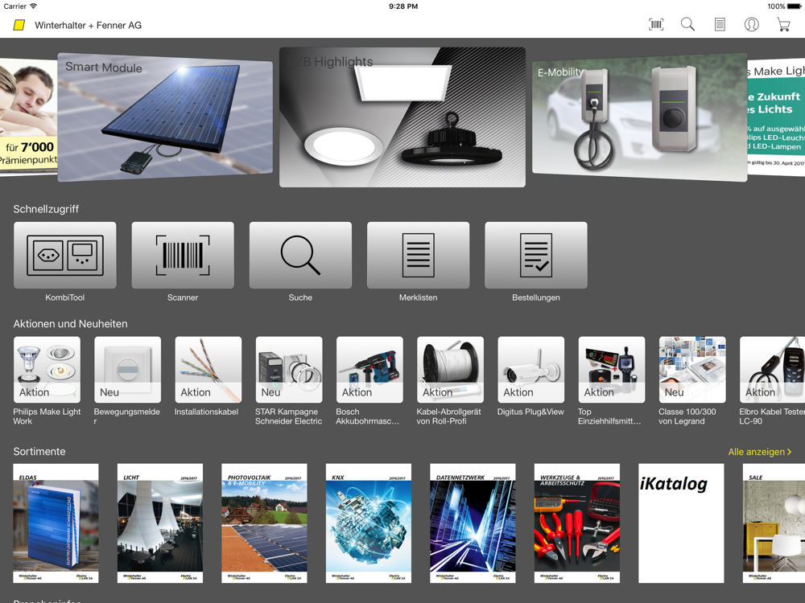Open Classe 100/300 von Legrand tile
Viewport: 805px width, 603px height.
pyautogui.click(x=692, y=370)
